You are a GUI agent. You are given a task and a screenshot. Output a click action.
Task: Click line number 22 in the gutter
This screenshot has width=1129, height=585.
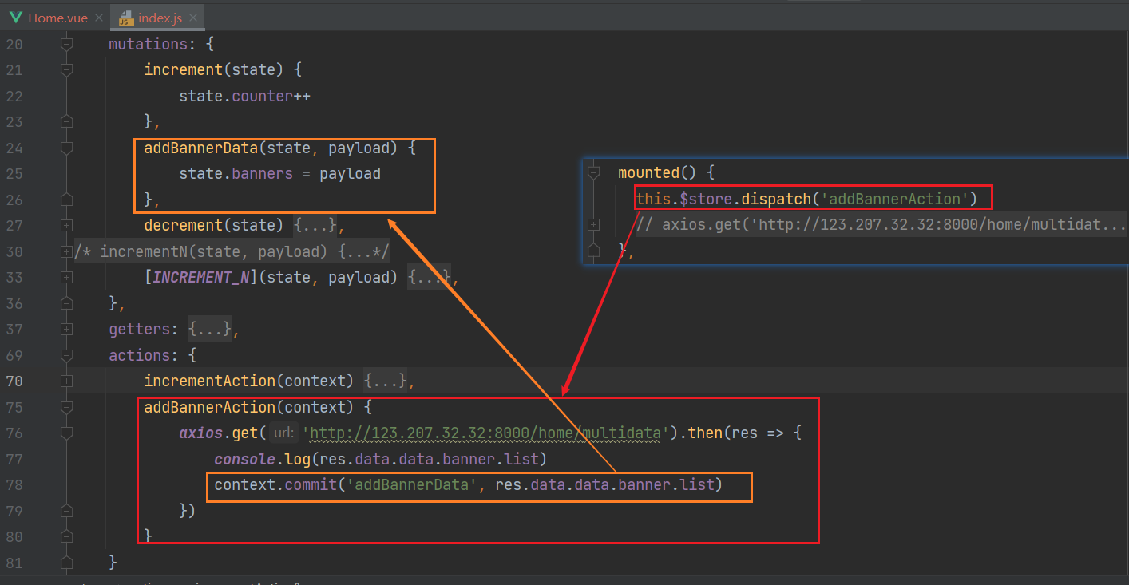point(15,96)
